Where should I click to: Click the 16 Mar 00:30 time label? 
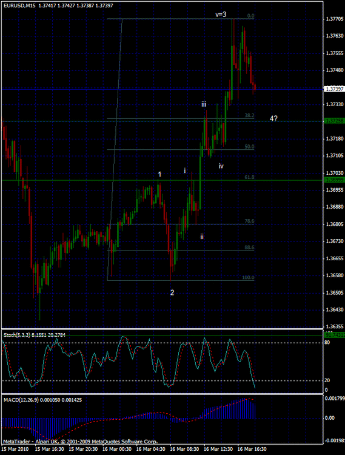tap(117, 449)
